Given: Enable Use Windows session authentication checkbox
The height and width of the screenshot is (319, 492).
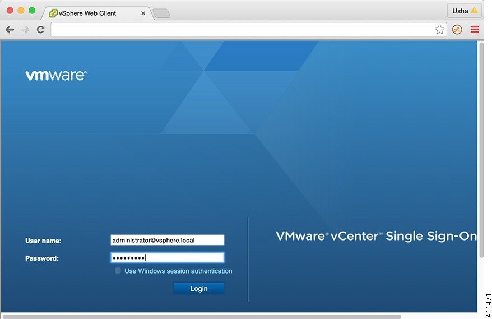Looking at the screenshot, I should [118, 271].
